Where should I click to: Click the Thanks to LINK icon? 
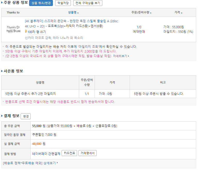click(x=13, y=31)
